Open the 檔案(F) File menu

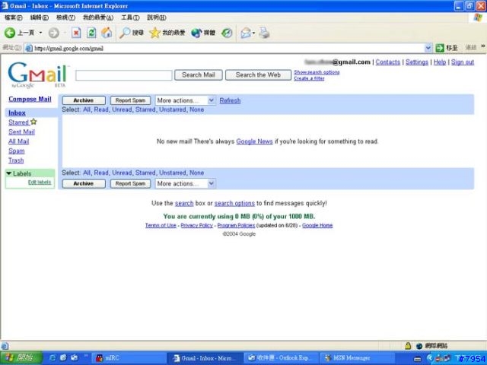pyautogui.click(x=14, y=17)
